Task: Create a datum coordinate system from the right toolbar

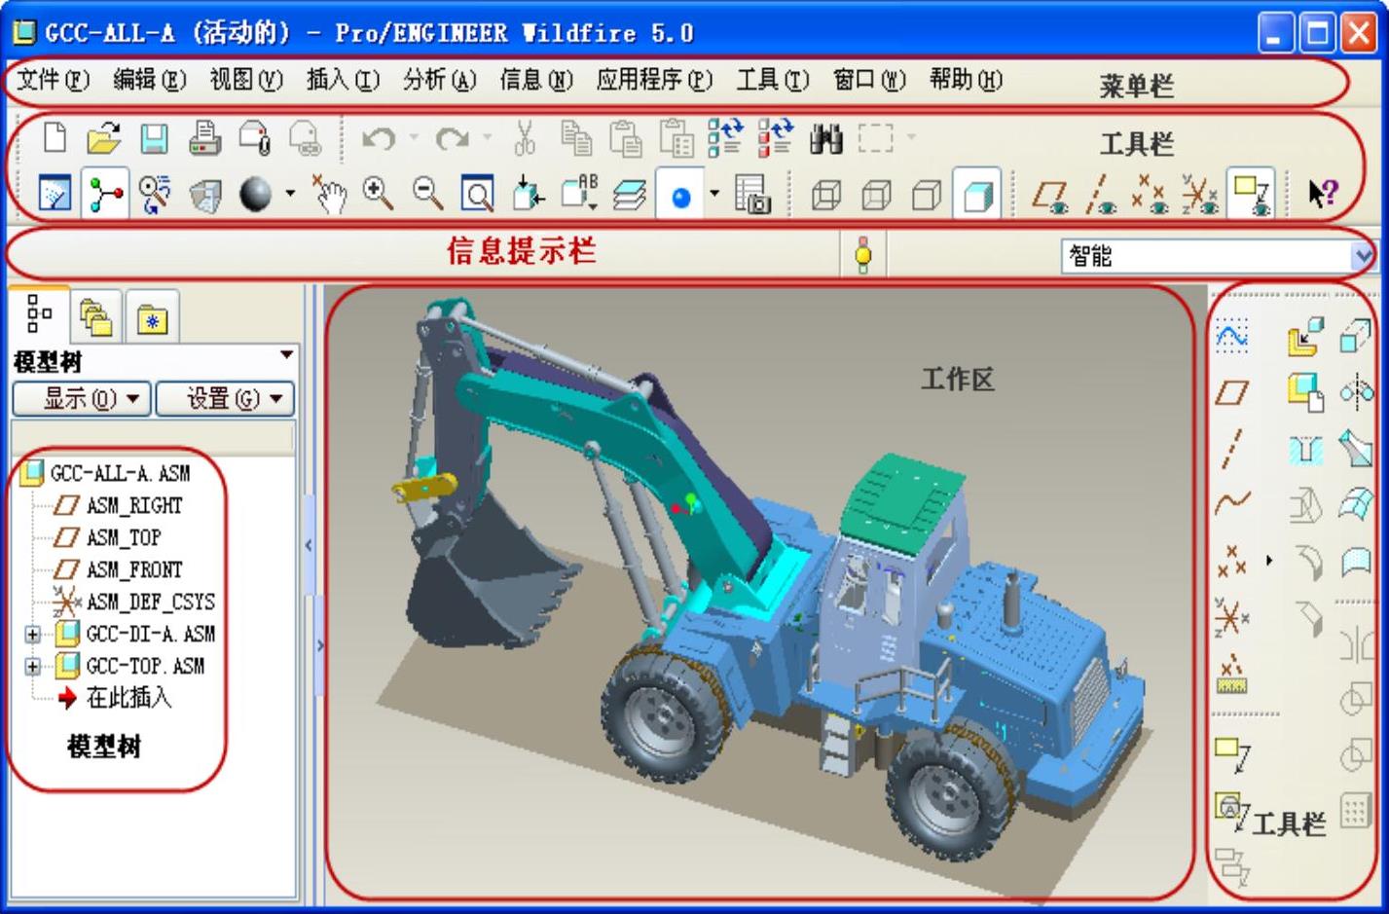Action: 1232,618
